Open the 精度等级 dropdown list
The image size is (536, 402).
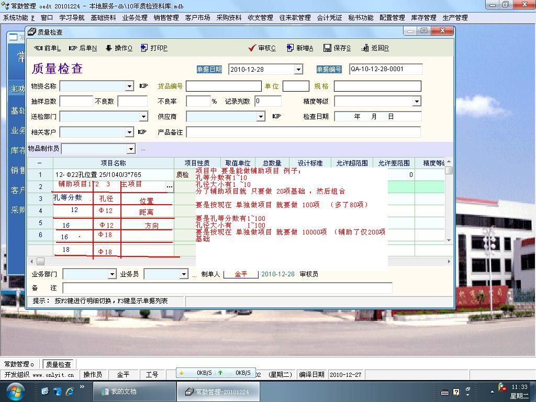[x=417, y=101]
